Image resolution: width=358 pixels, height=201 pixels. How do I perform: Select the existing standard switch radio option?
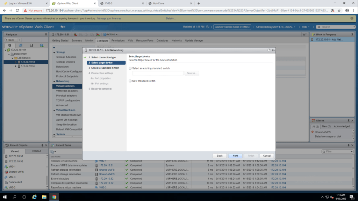point(130,68)
